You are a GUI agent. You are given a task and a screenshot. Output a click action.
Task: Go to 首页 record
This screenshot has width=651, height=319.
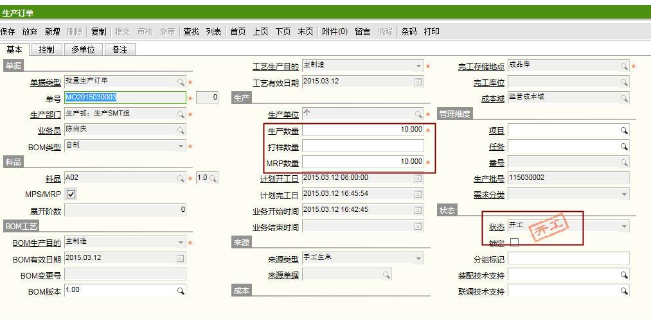click(238, 31)
